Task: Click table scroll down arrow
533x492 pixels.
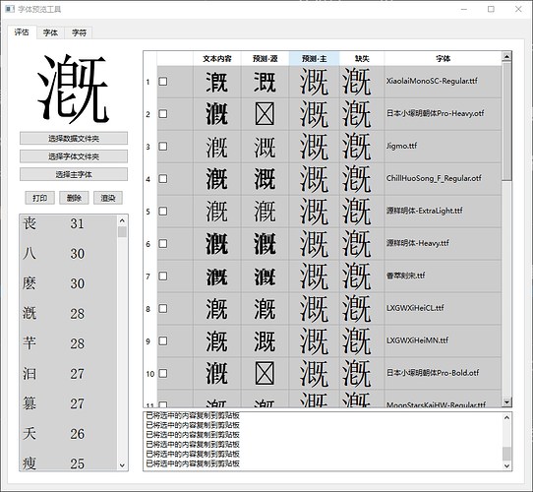Action: [506, 402]
